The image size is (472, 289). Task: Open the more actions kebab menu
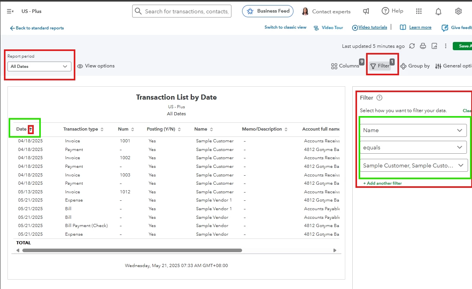[x=446, y=46]
